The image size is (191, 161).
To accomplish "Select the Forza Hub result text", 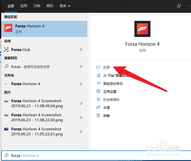I will 21,50.
